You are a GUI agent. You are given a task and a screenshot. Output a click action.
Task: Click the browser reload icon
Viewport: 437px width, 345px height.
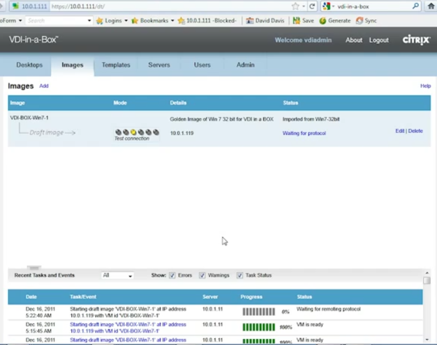coord(312,6)
